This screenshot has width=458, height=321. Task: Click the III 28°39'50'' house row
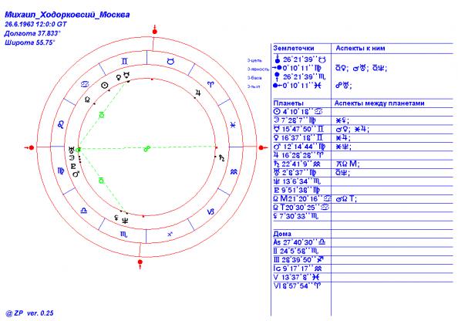pos(298,260)
